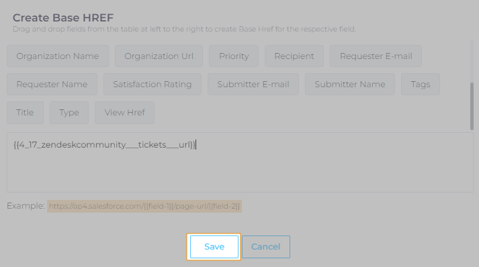Click the Organization Name field chip
The image size is (479, 267).
58,56
